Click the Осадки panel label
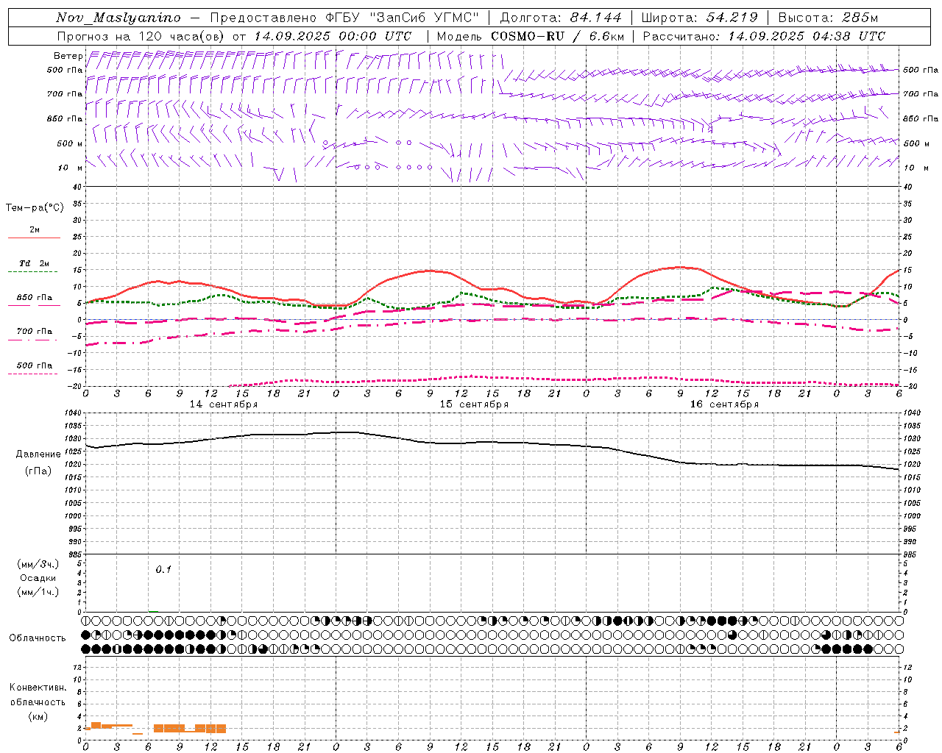The image size is (942, 753). (x=38, y=578)
